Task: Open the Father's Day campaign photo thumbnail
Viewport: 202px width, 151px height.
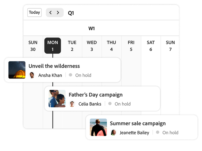Action: (x=57, y=99)
